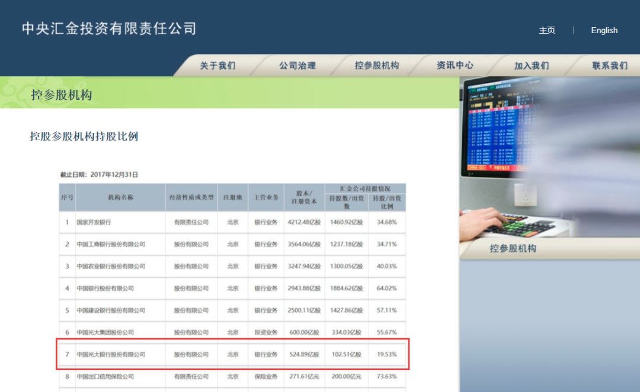Click the 4212.48亿股 capital cell
The height and width of the screenshot is (392, 640).
[x=304, y=222]
